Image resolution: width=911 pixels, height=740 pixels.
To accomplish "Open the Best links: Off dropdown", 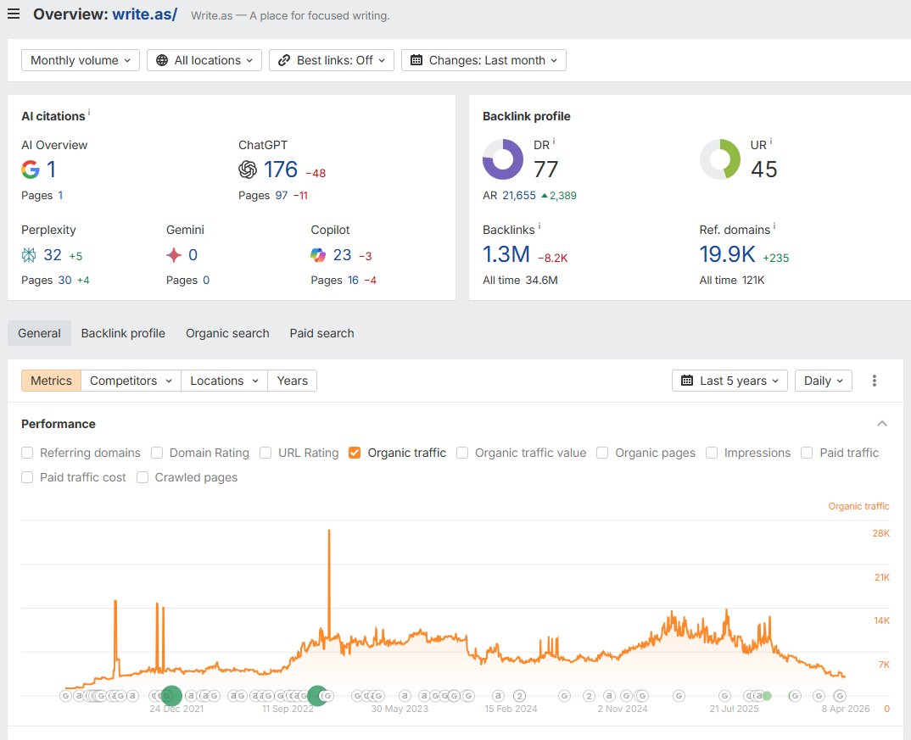I will [x=332, y=60].
